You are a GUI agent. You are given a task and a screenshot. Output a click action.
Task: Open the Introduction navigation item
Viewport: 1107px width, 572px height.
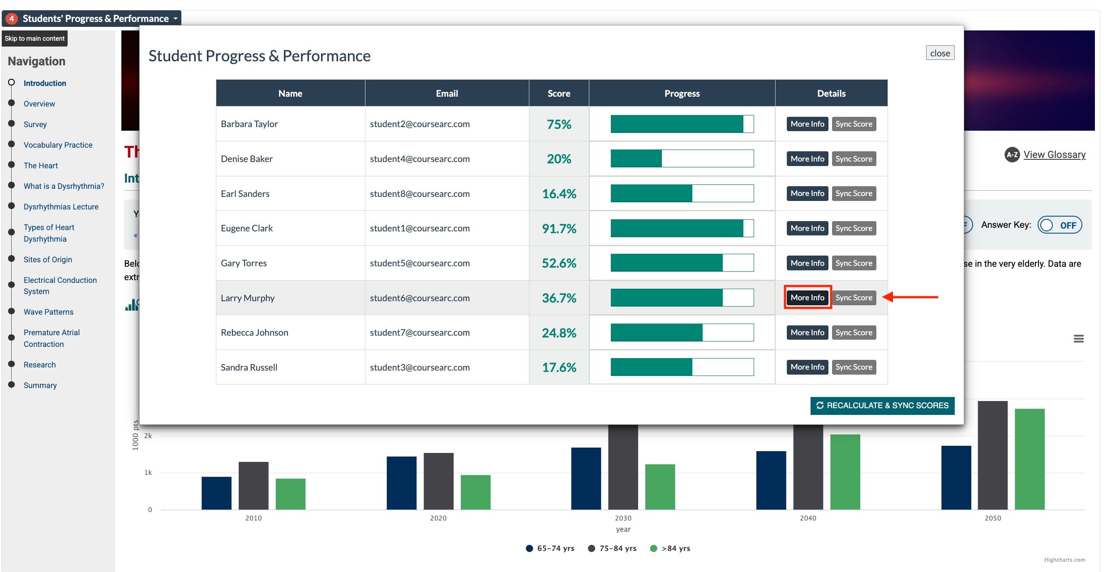[x=45, y=83]
